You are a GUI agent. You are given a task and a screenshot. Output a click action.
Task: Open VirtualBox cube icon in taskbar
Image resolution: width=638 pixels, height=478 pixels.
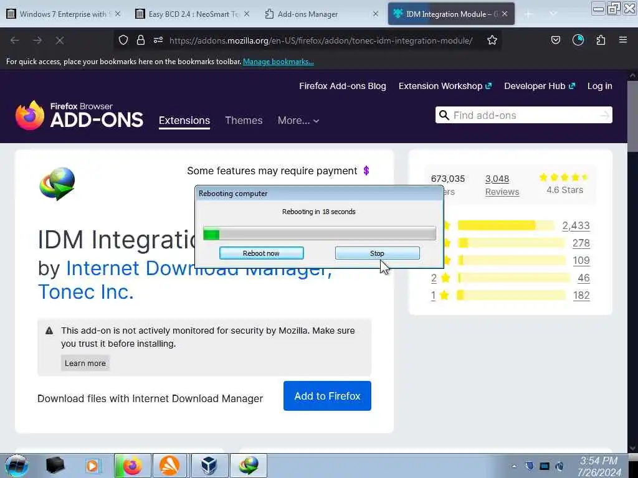pyautogui.click(x=209, y=466)
